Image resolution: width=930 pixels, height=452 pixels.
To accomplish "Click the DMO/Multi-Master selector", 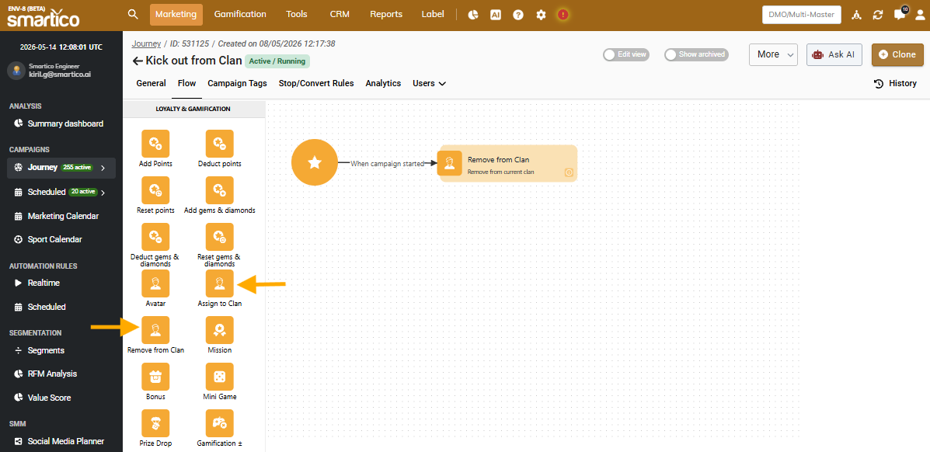I will click(801, 15).
